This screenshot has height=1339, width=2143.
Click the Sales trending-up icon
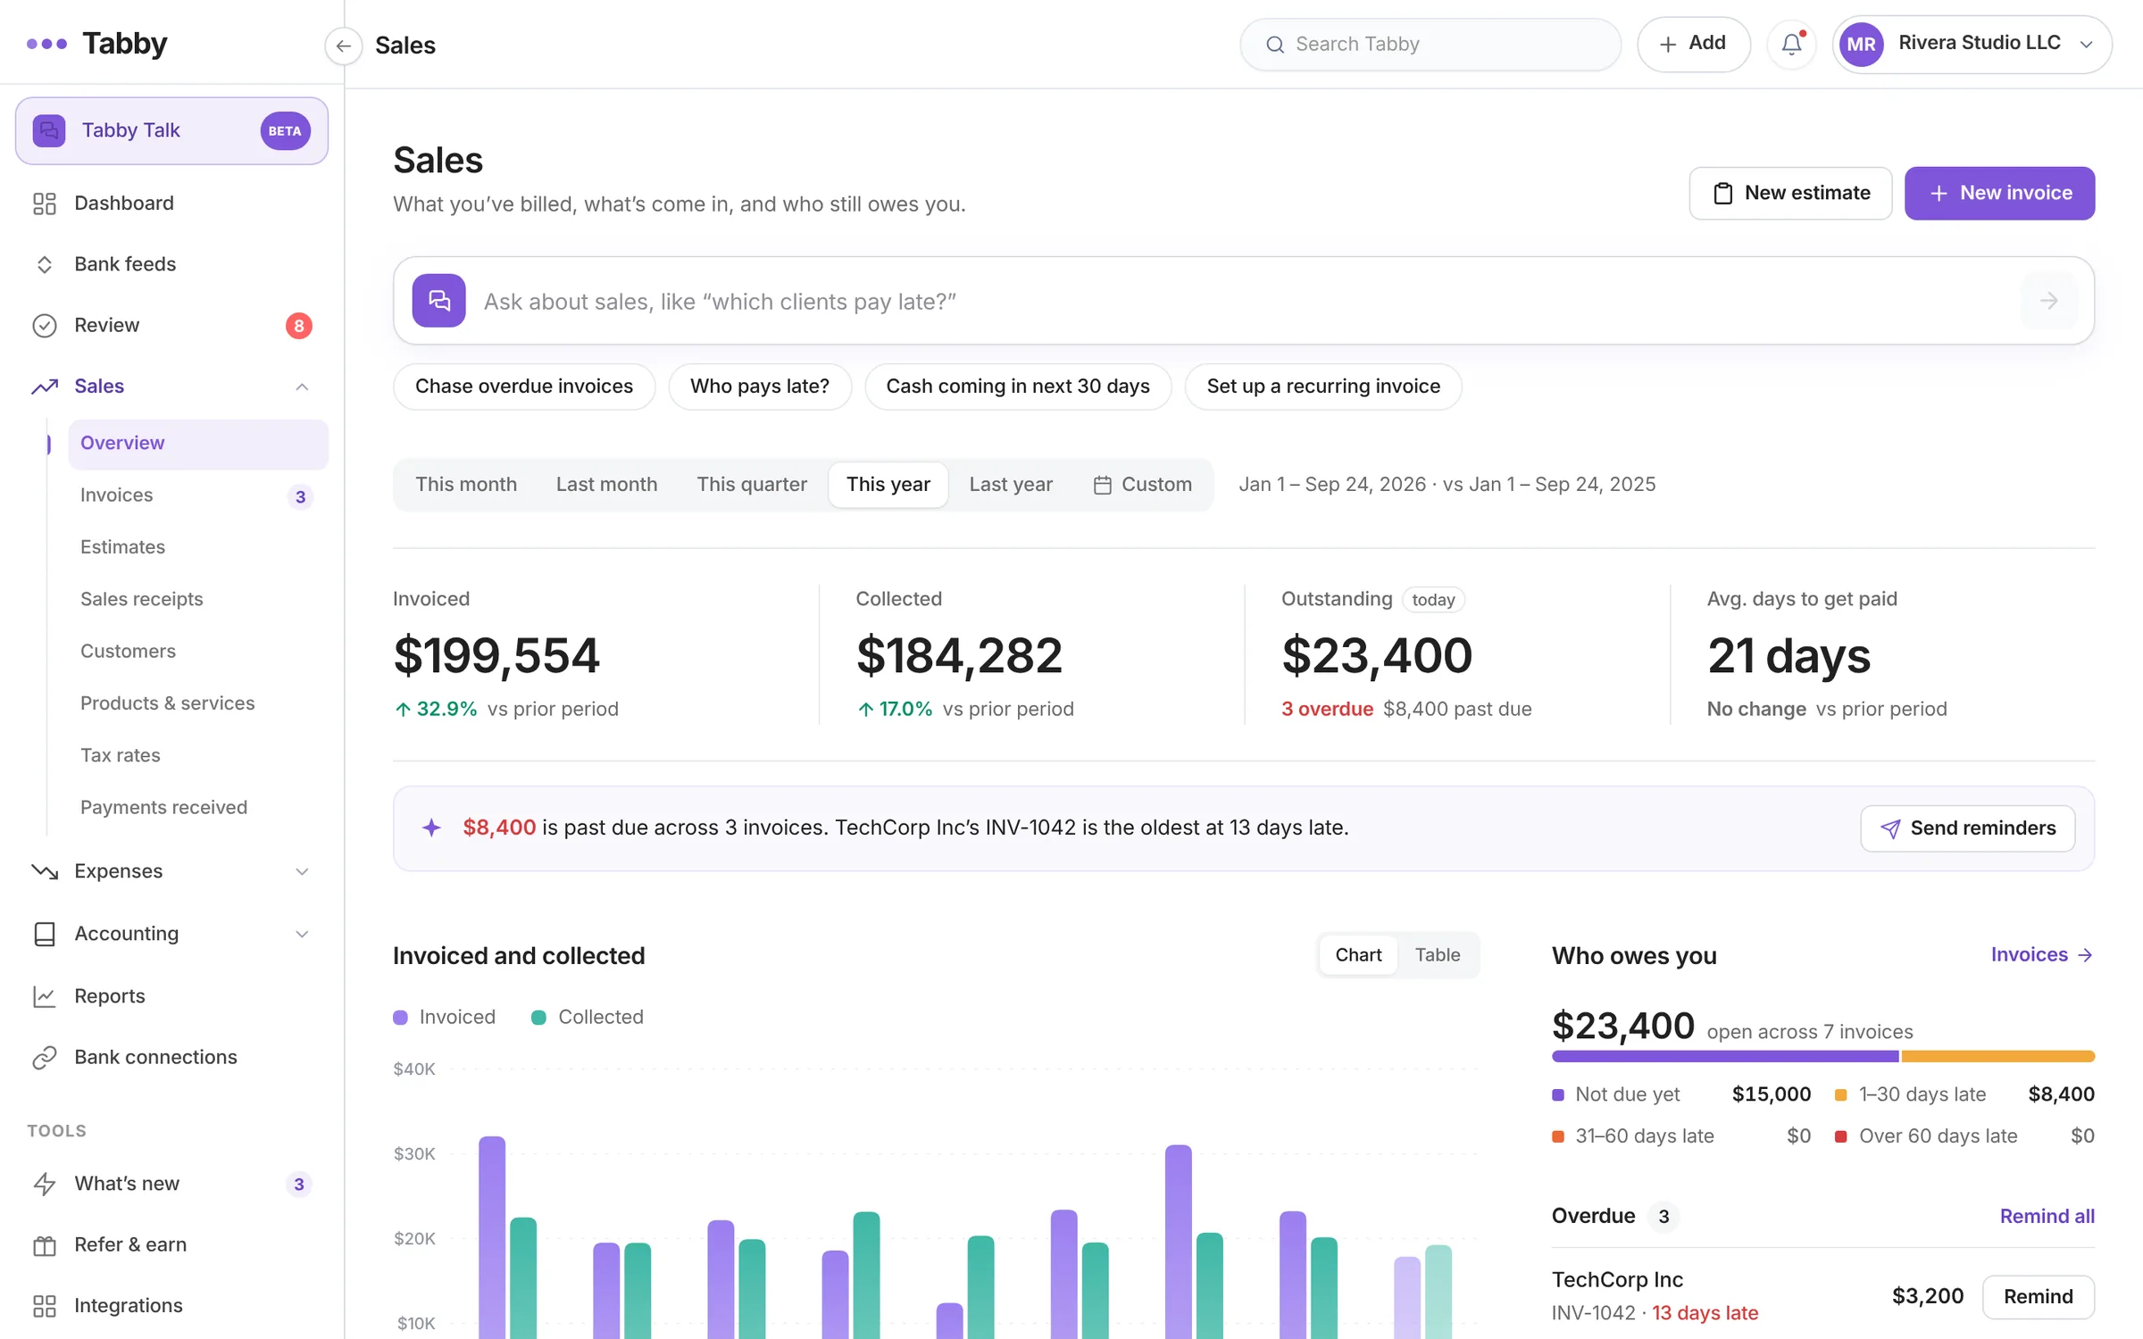tap(45, 387)
